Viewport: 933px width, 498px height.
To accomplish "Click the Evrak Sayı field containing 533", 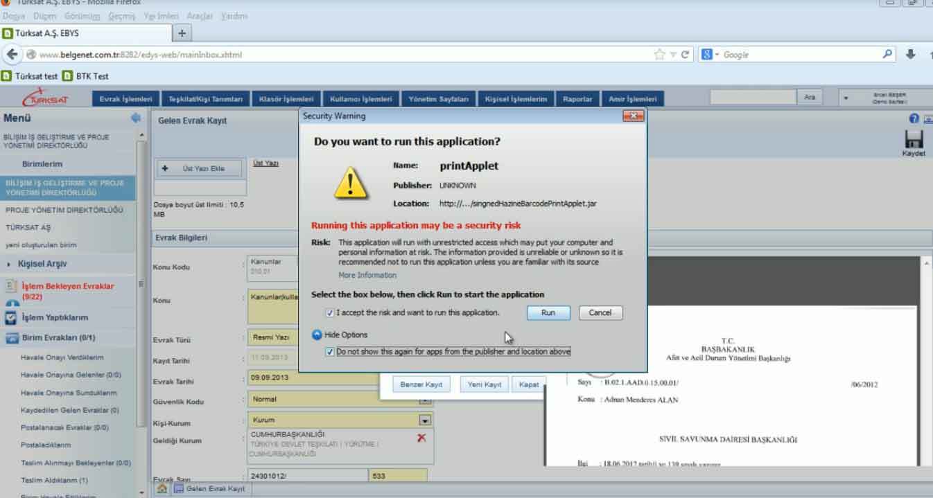I will point(399,477).
